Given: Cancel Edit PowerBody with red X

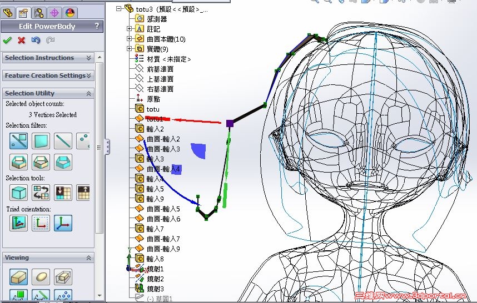Looking at the screenshot, I should point(21,40).
